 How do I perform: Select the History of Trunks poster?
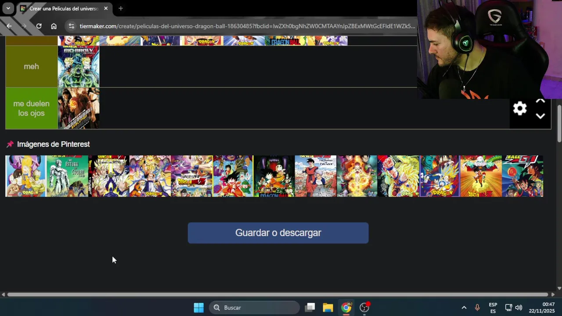(x=315, y=176)
